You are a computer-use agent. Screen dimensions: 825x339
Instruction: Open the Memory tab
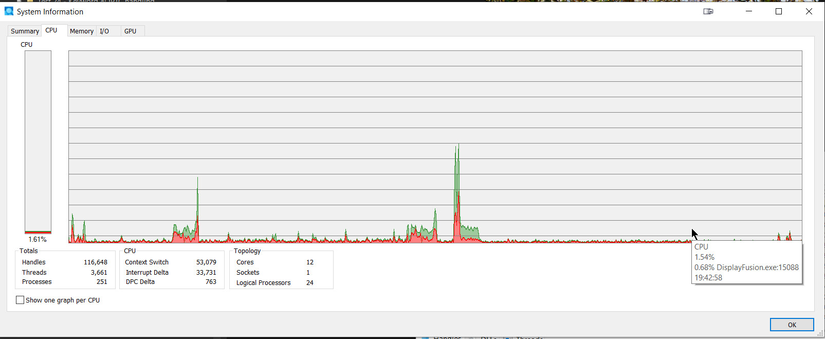[81, 31]
